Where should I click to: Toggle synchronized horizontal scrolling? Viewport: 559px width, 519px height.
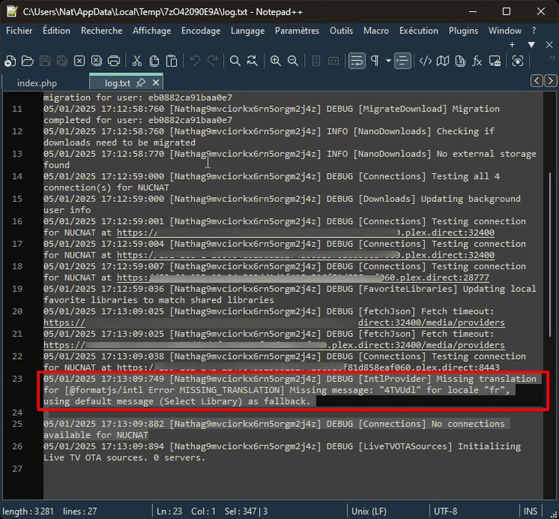tap(334, 61)
